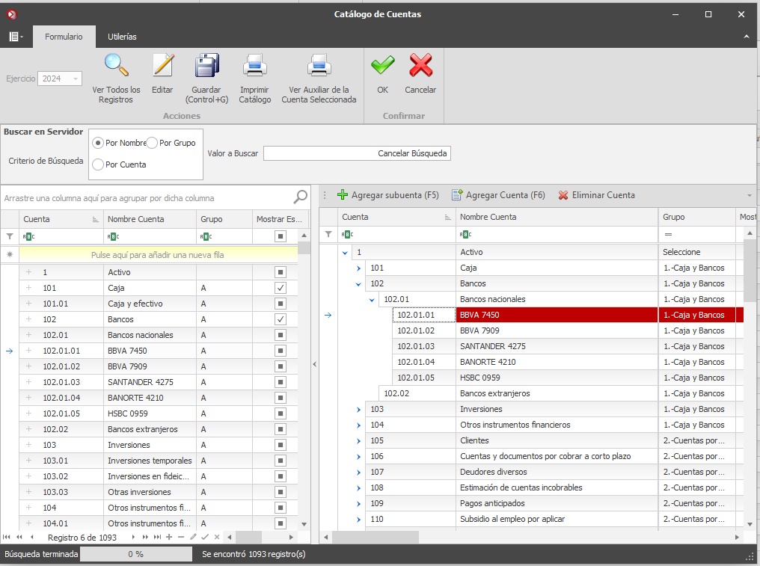Go to first record in navigator

pos(6,537)
